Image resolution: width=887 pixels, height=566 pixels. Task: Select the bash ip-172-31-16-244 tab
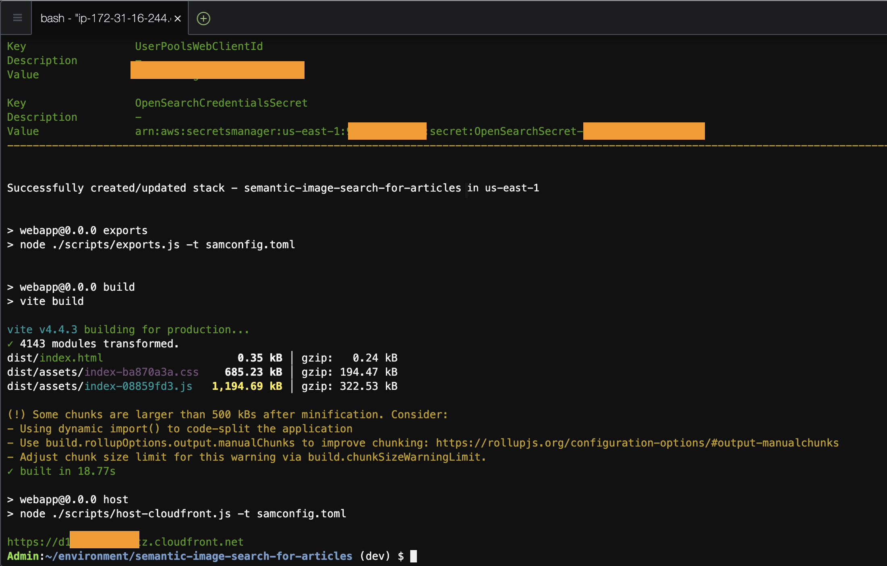[105, 19]
